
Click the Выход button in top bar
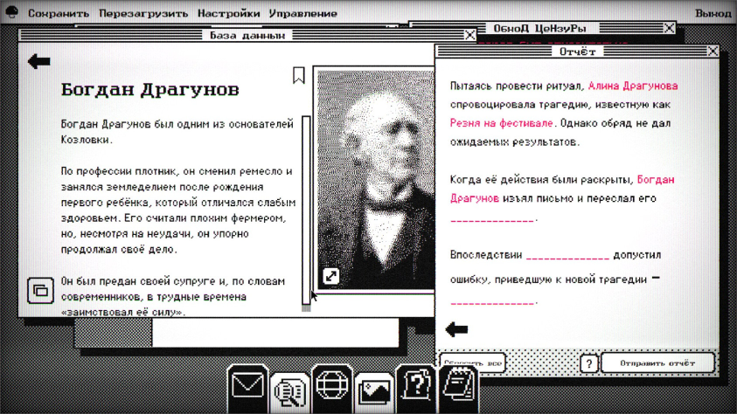[713, 13]
